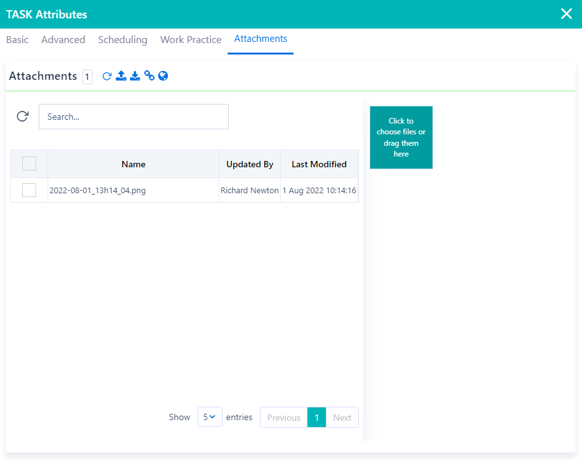Open the Show entries dropdown
The width and height of the screenshot is (582, 460).
pos(210,417)
